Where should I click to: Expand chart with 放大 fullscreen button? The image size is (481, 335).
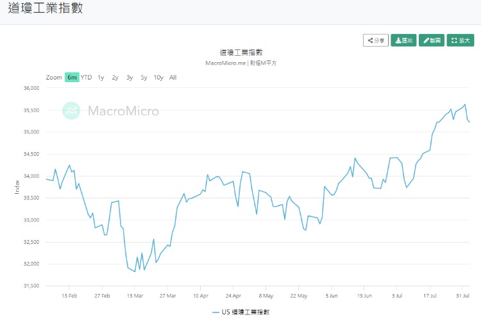tap(460, 40)
